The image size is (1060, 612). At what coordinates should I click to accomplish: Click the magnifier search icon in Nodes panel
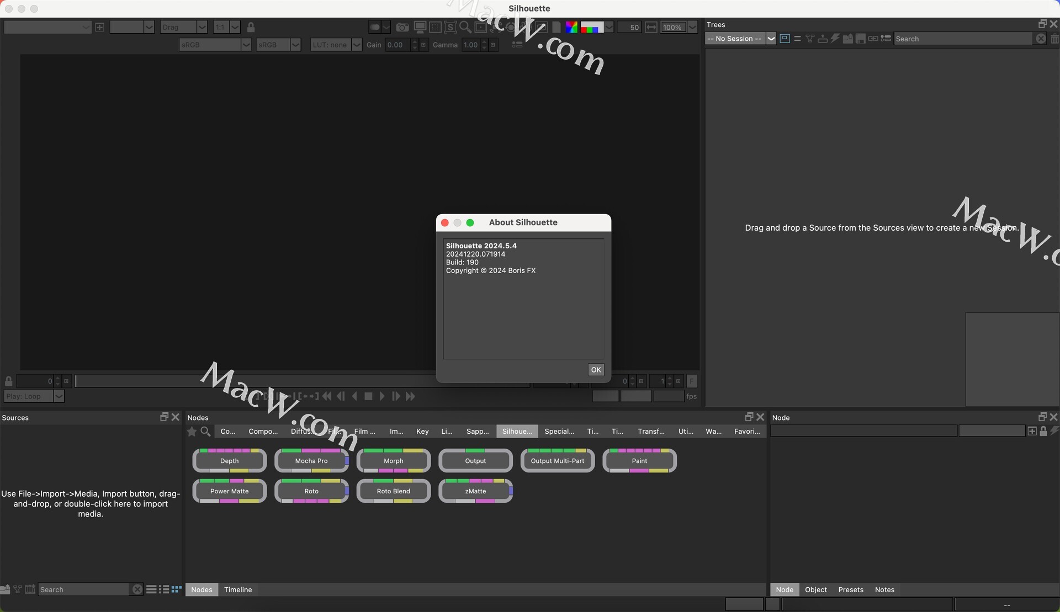coord(205,432)
